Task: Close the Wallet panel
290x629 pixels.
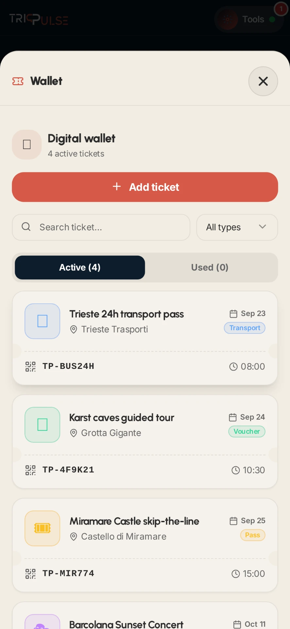Action: tap(263, 81)
